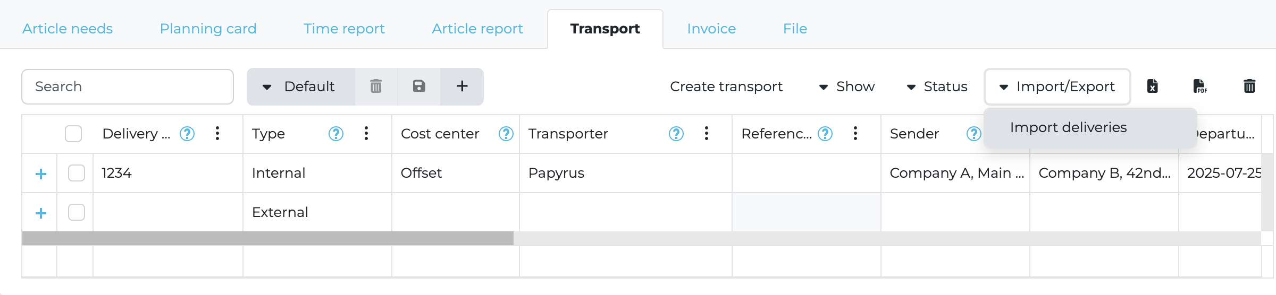Open help icon for Transporter column
The height and width of the screenshot is (295, 1276).
pos(676,134)
